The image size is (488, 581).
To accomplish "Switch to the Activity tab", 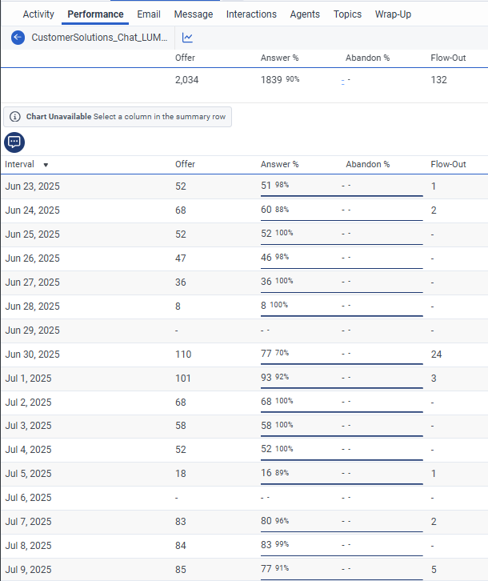I will (x=38, y=14).
